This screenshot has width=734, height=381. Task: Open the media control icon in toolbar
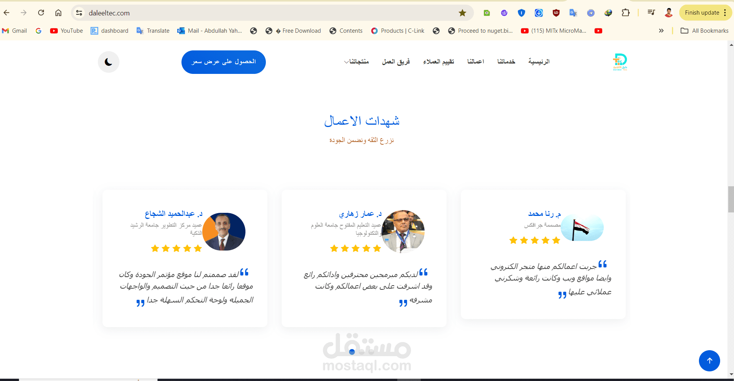[651, 13]
